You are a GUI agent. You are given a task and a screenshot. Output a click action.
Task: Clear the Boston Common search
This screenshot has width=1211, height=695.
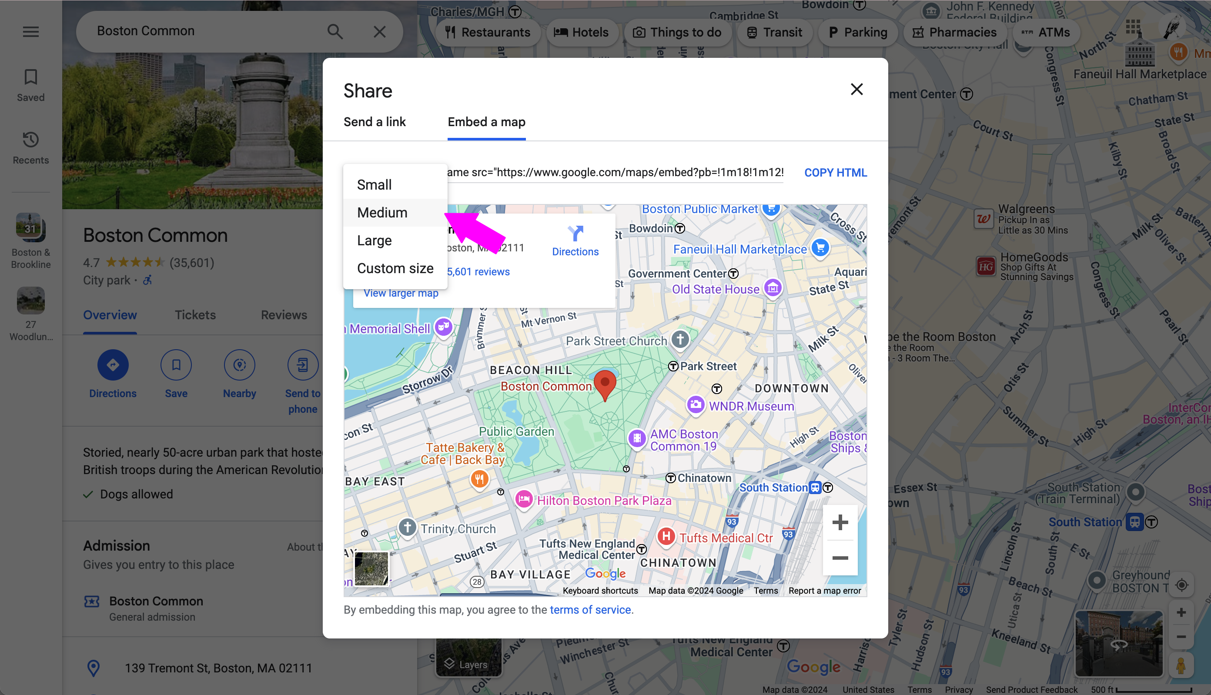[x=379, y=31]
